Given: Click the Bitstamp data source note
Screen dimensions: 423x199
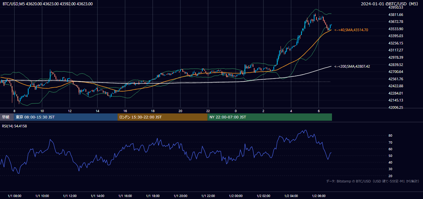Looking at the screenshot, I should (x=373, y=181).
